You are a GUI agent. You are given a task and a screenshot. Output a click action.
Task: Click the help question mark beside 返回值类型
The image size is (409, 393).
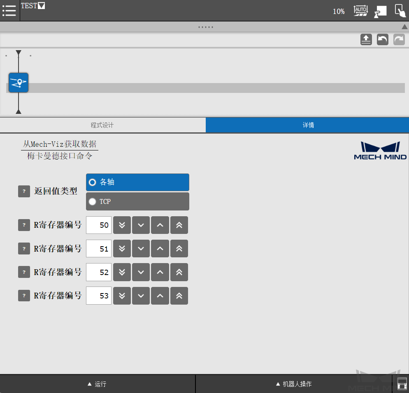coord(24,191)
